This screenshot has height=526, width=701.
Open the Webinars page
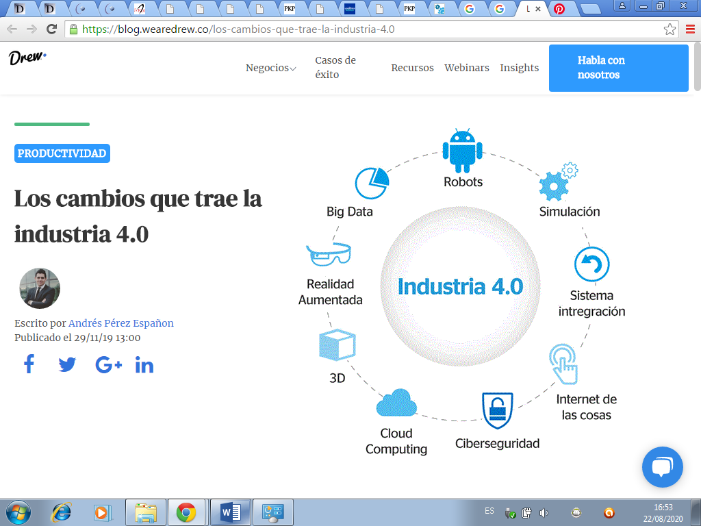point(466,68)
